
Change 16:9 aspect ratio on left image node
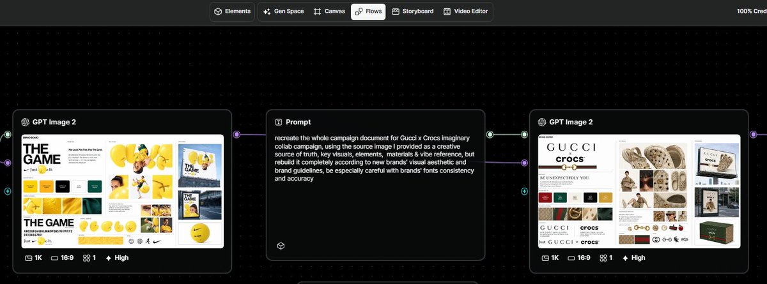coord(63,258)
